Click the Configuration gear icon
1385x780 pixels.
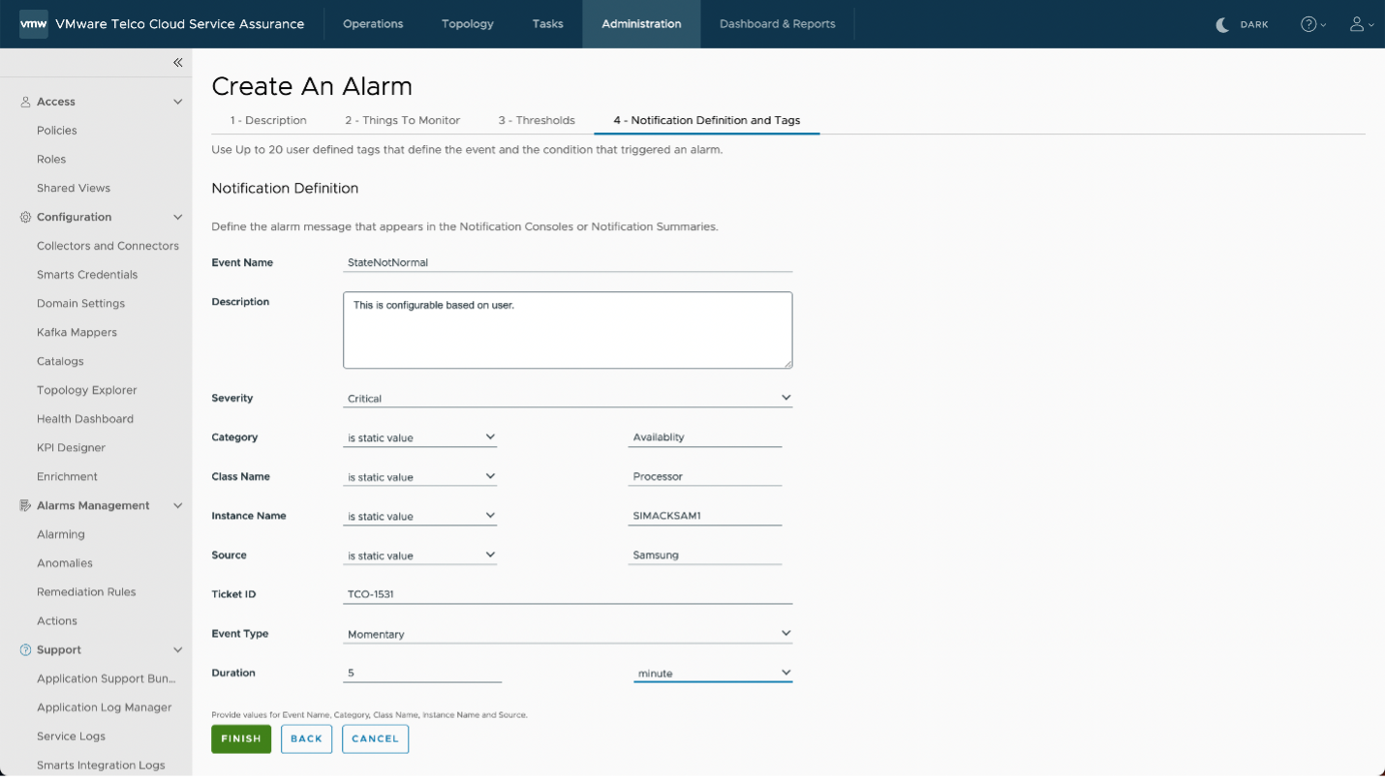(x=25, y=218)
